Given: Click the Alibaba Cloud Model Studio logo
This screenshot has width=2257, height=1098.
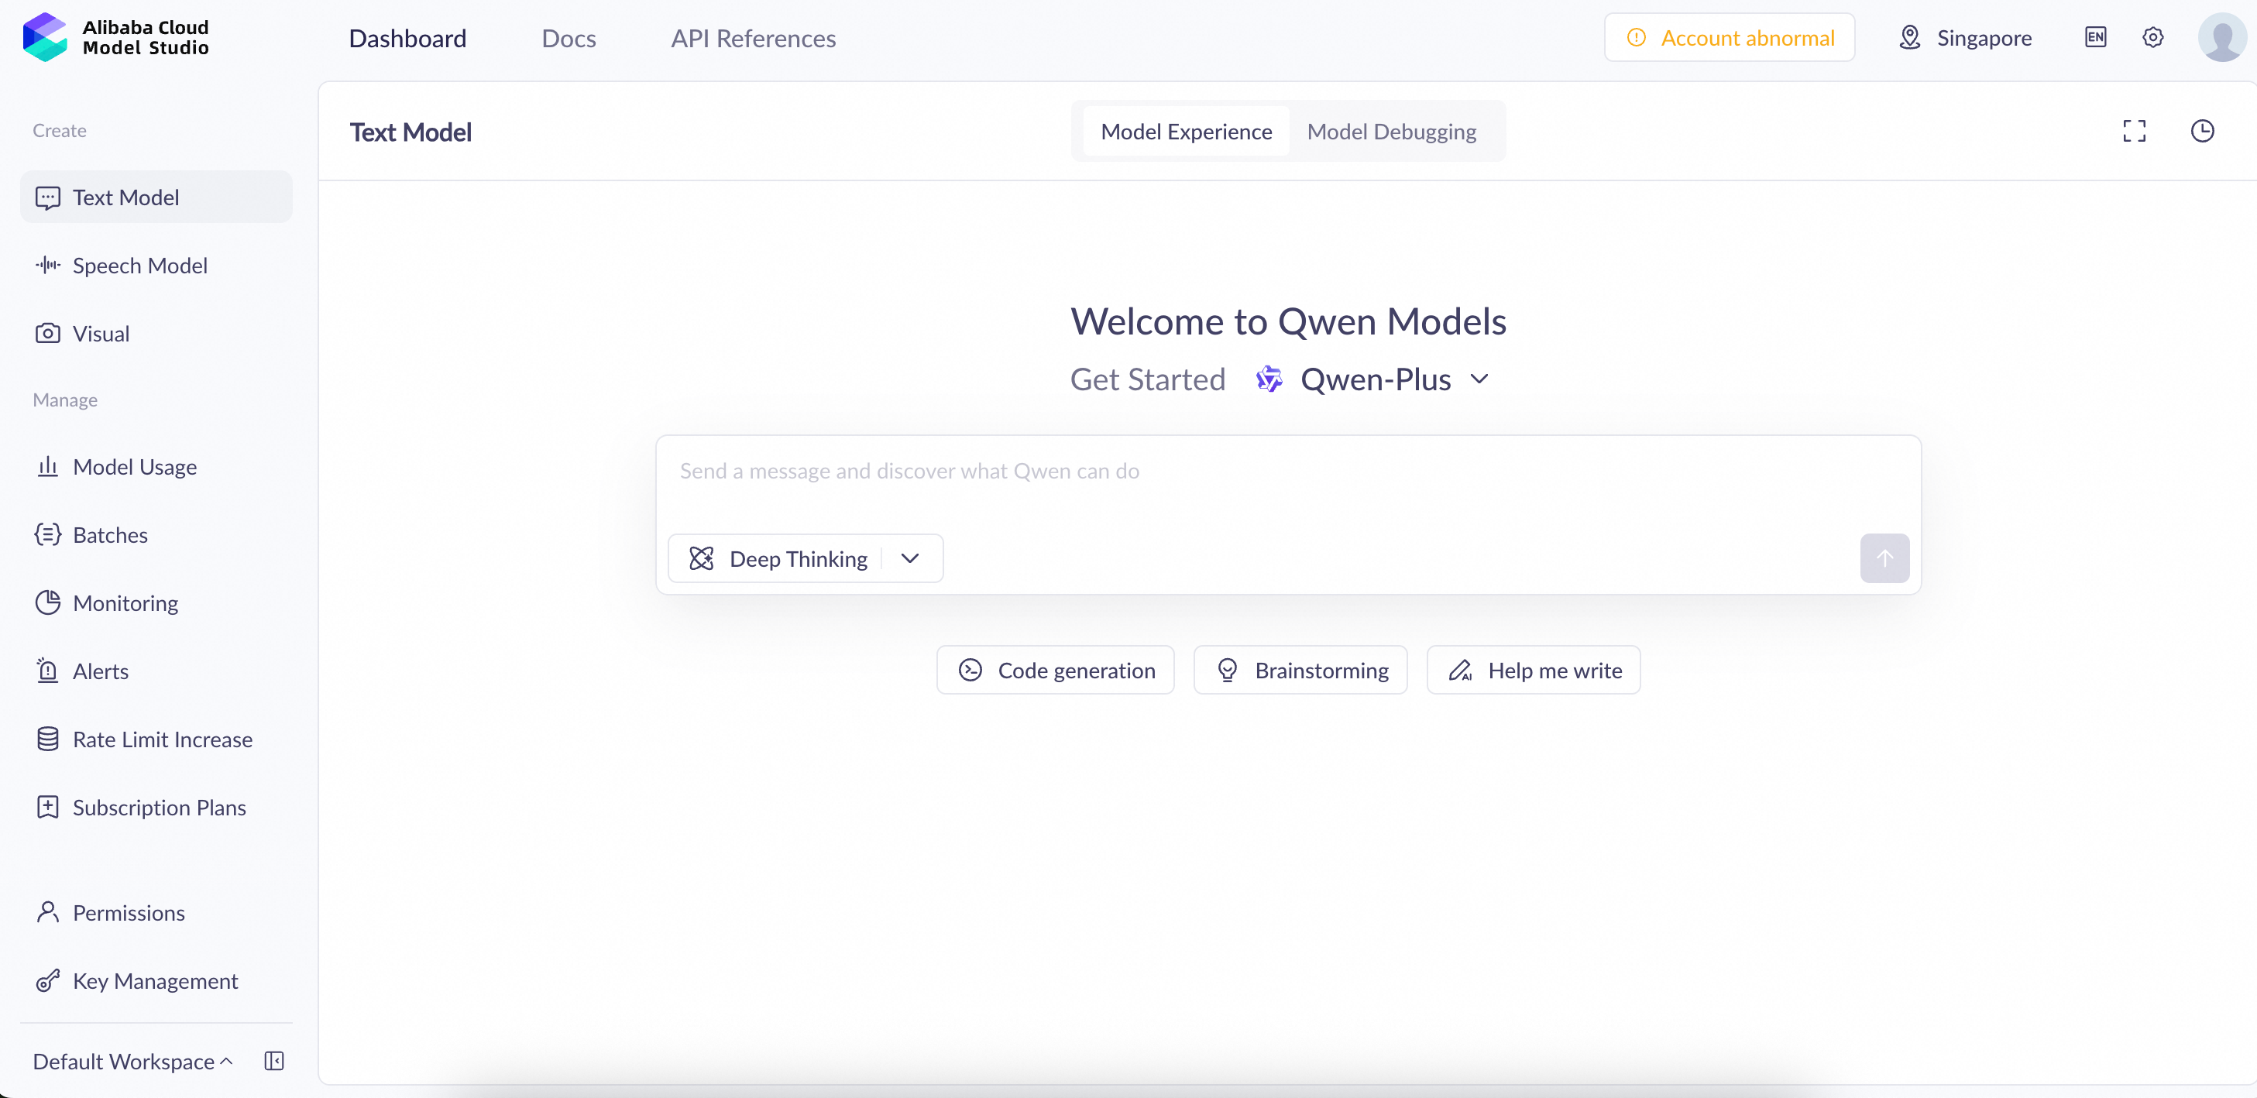Looking at the screenshot, I should point(115,38).
